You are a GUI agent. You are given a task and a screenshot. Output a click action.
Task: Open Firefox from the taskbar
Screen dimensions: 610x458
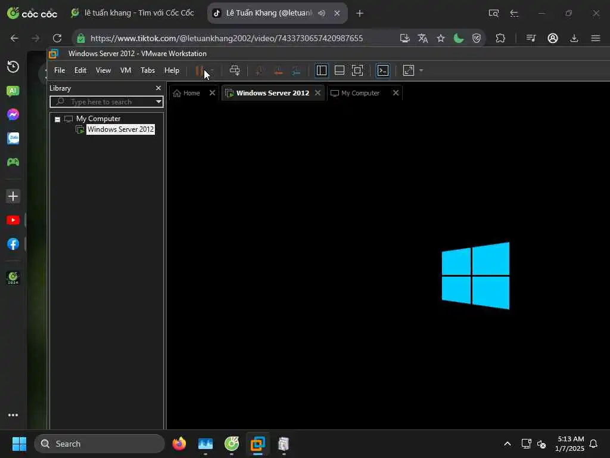point(179,444)
